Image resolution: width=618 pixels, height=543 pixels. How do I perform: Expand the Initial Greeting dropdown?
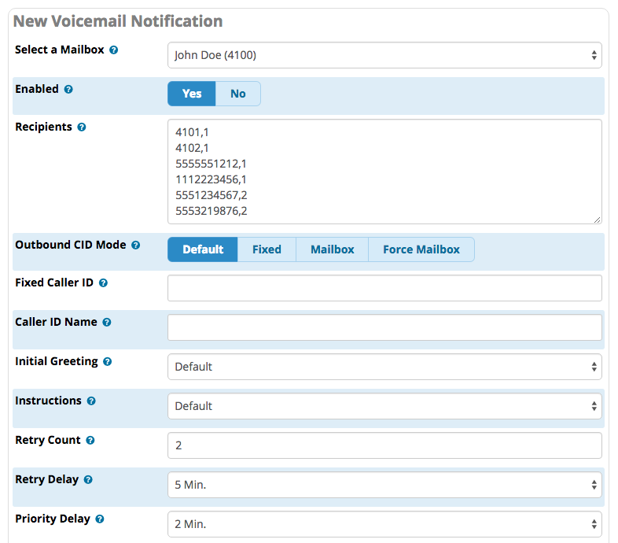tap(384, 367)
